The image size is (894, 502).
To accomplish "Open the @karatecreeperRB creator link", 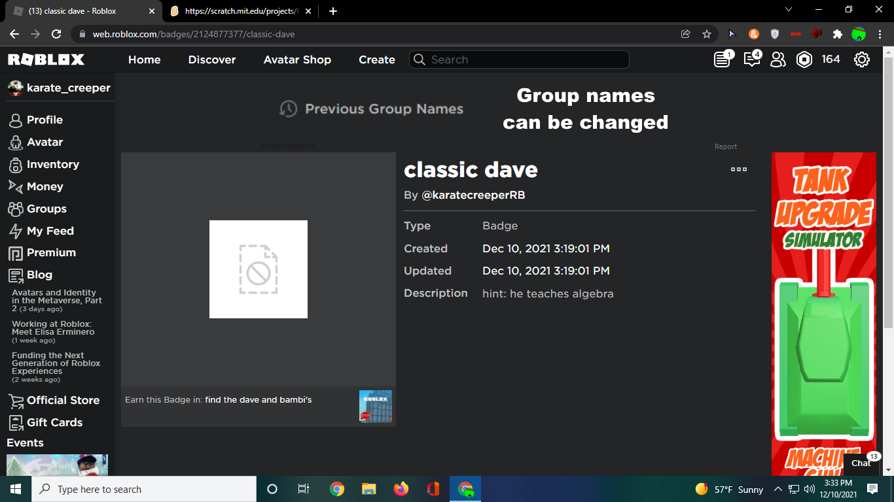I will pos(473,195).
